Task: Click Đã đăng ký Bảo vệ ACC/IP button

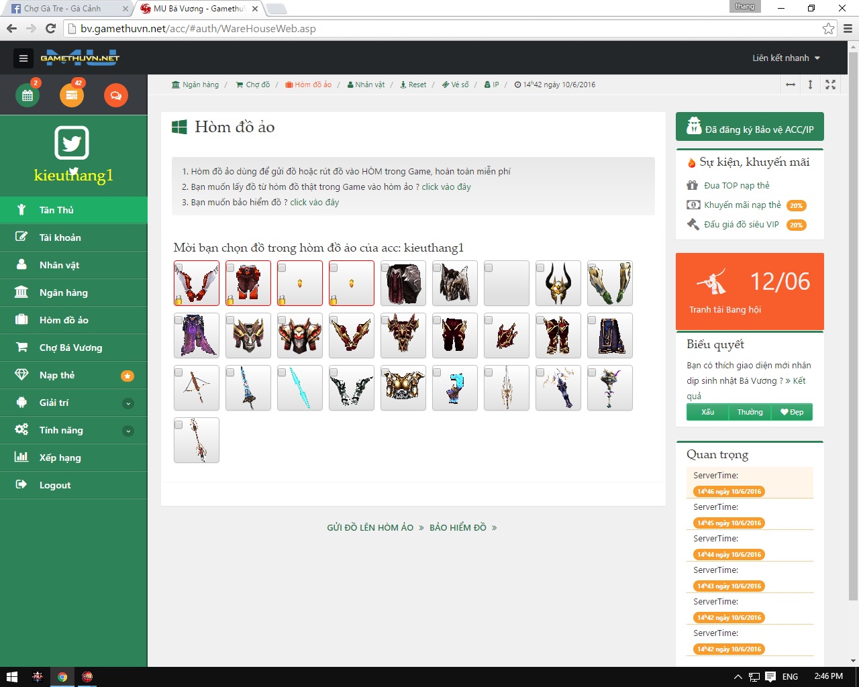Action: click(x=750, y=127)
